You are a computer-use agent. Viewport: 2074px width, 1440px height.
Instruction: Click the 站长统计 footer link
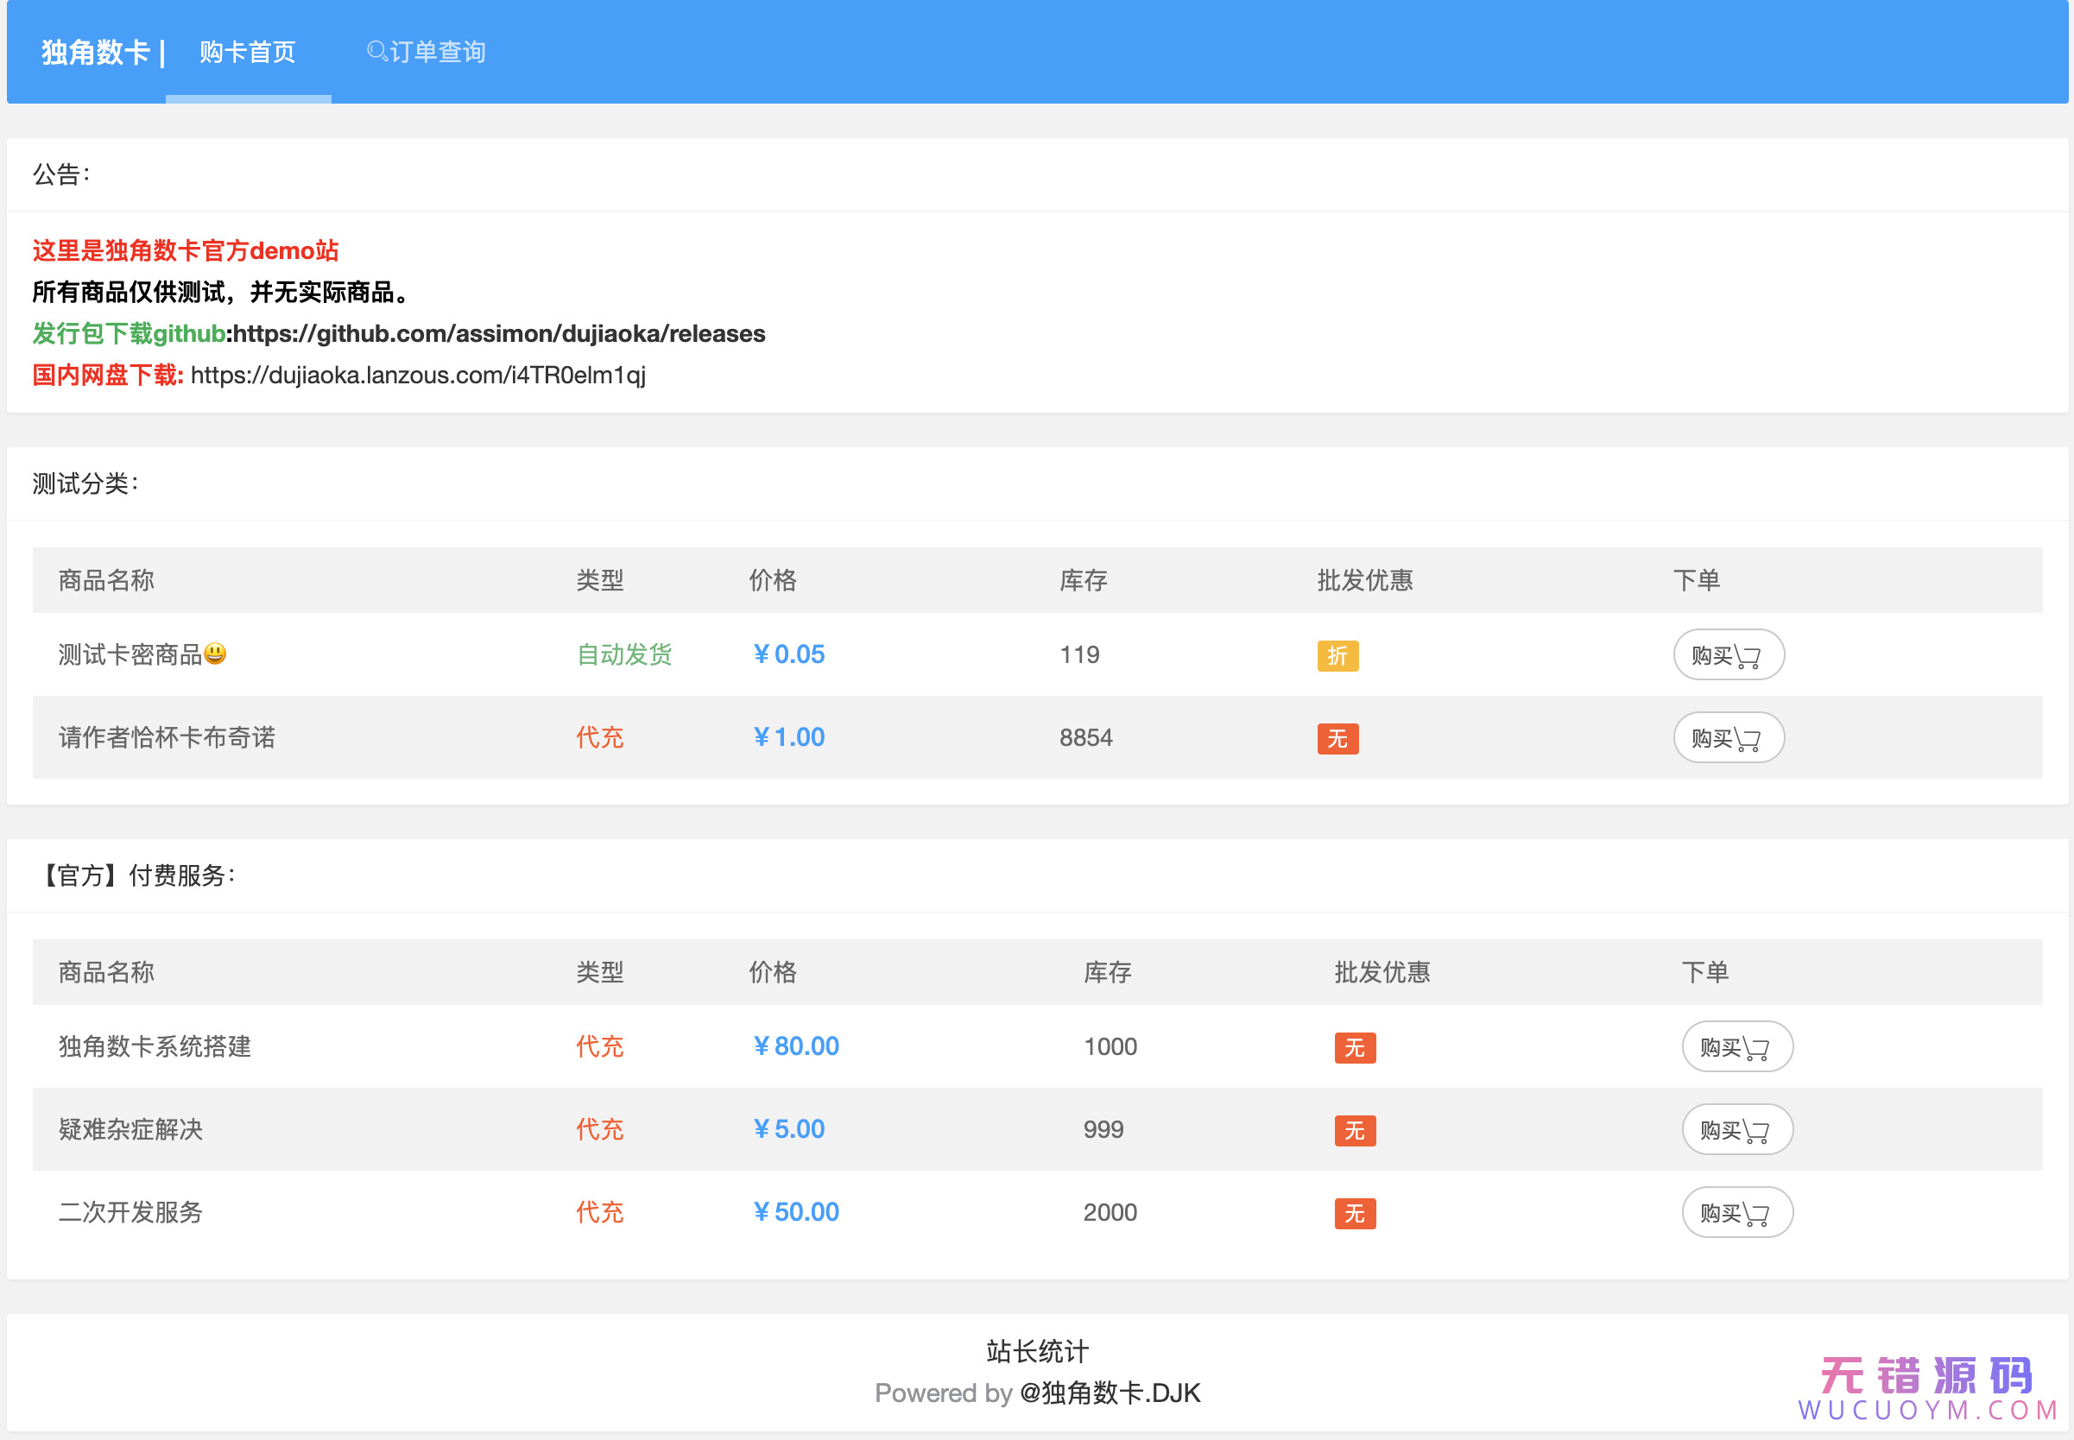(x=1036, y=1351)
